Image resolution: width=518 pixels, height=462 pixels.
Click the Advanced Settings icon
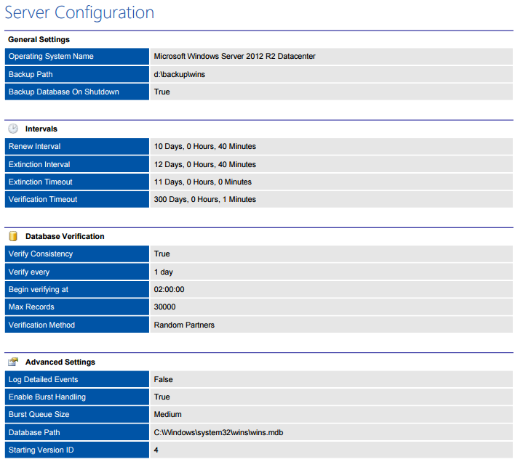(x=13, y=362)
